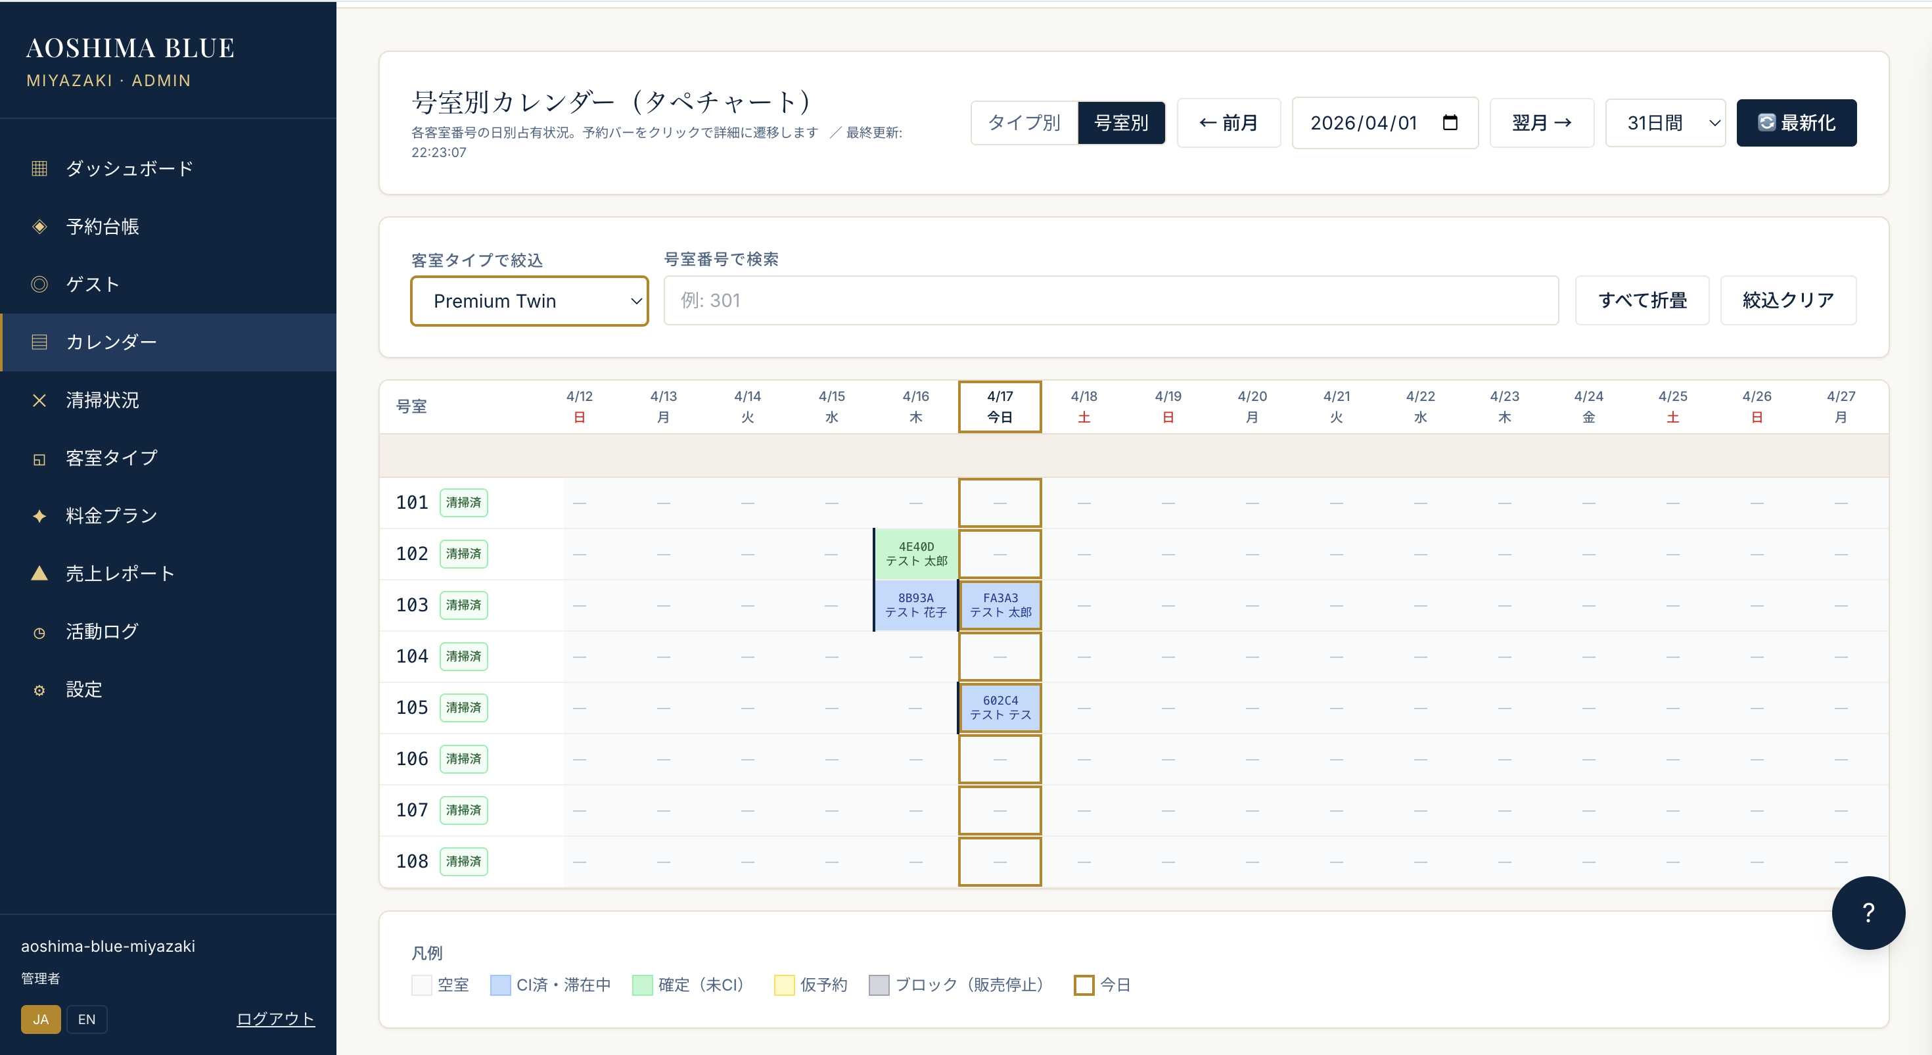
Task: Open the help question mark button
Action: (1868, 912)
